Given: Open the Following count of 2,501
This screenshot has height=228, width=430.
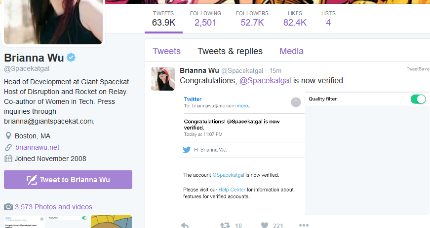Looking at the screenshot, I should click(x=205, y=19).
